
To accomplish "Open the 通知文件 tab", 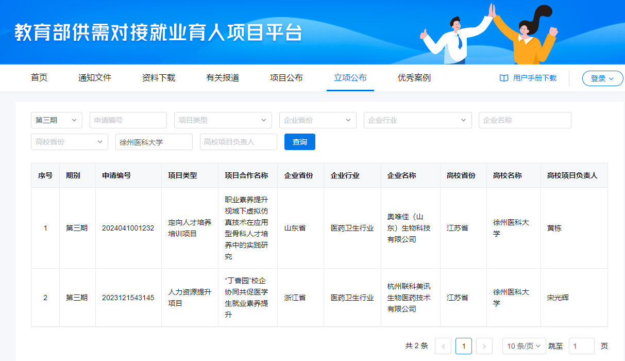I will 95,78.
